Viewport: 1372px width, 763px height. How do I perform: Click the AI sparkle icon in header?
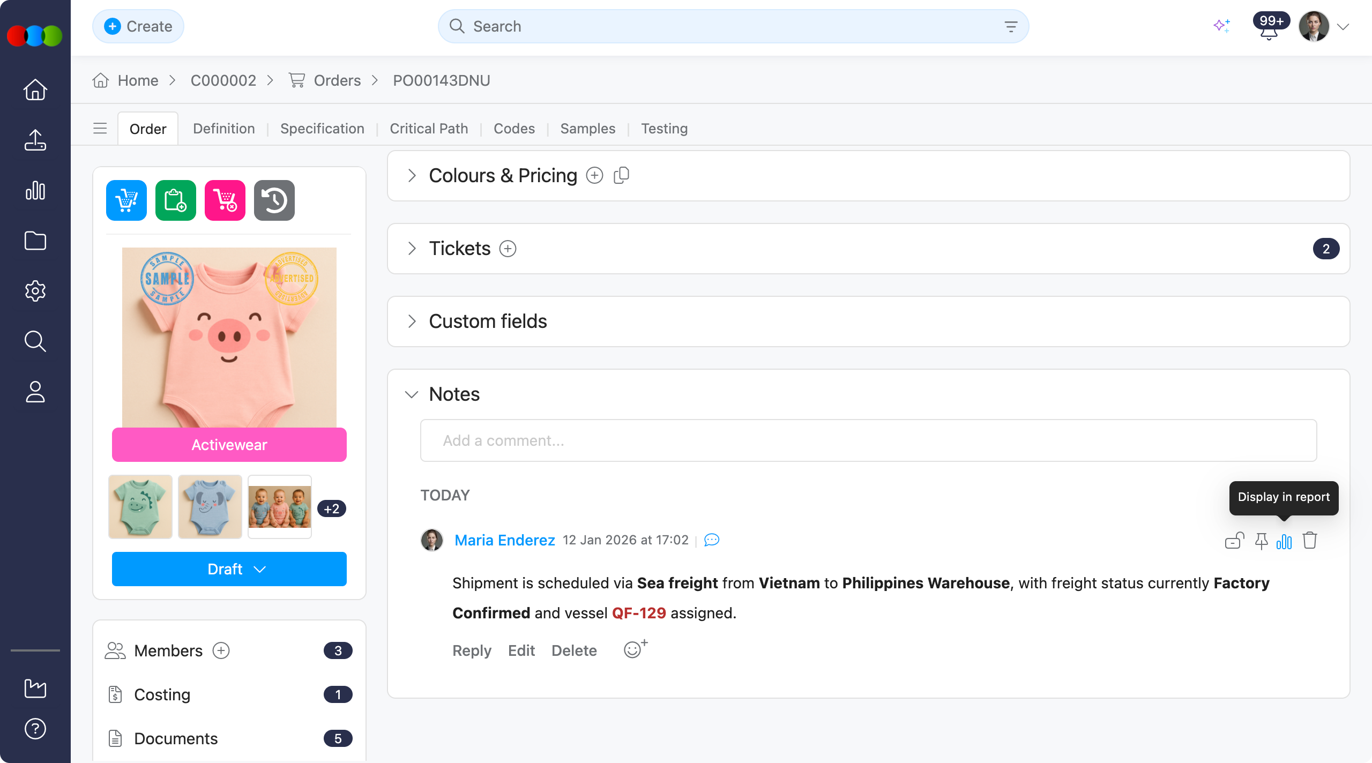[x=1221, y=26]
